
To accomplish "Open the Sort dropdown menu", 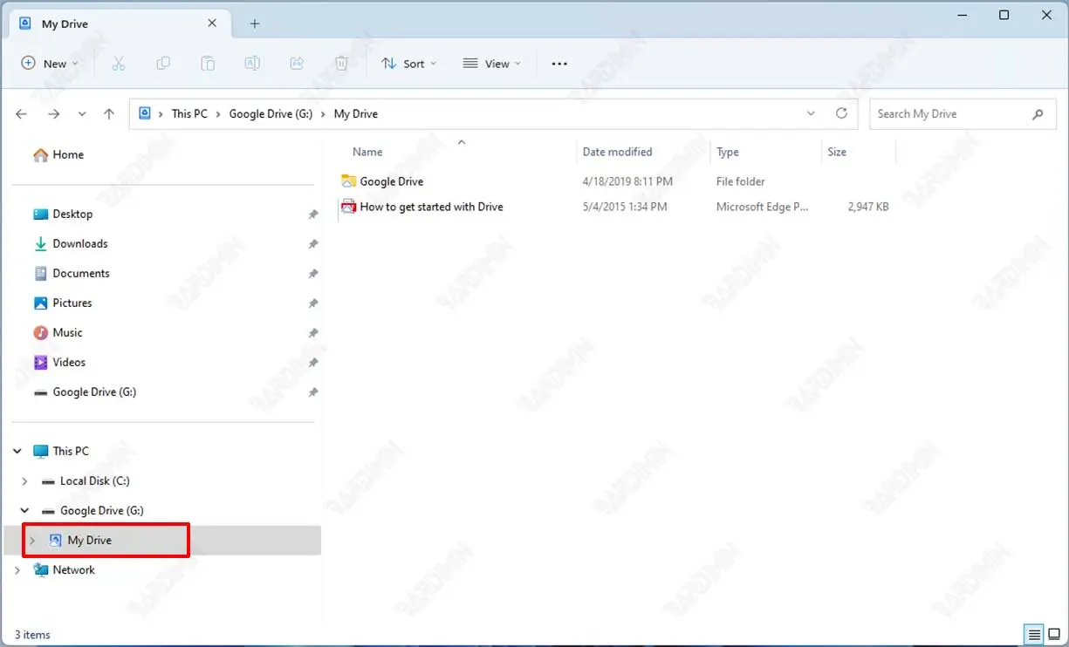I will (x=408, y=64).
